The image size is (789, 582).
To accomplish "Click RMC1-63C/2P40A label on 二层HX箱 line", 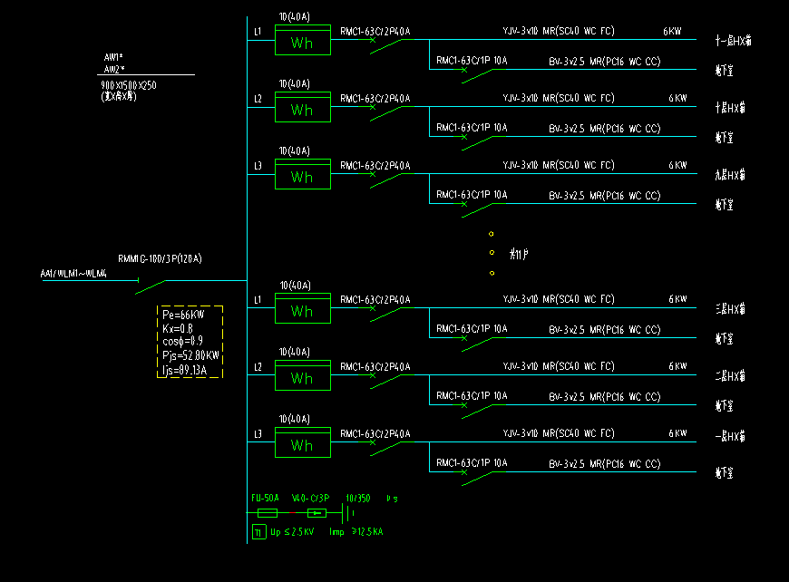I will click(375, 367).
